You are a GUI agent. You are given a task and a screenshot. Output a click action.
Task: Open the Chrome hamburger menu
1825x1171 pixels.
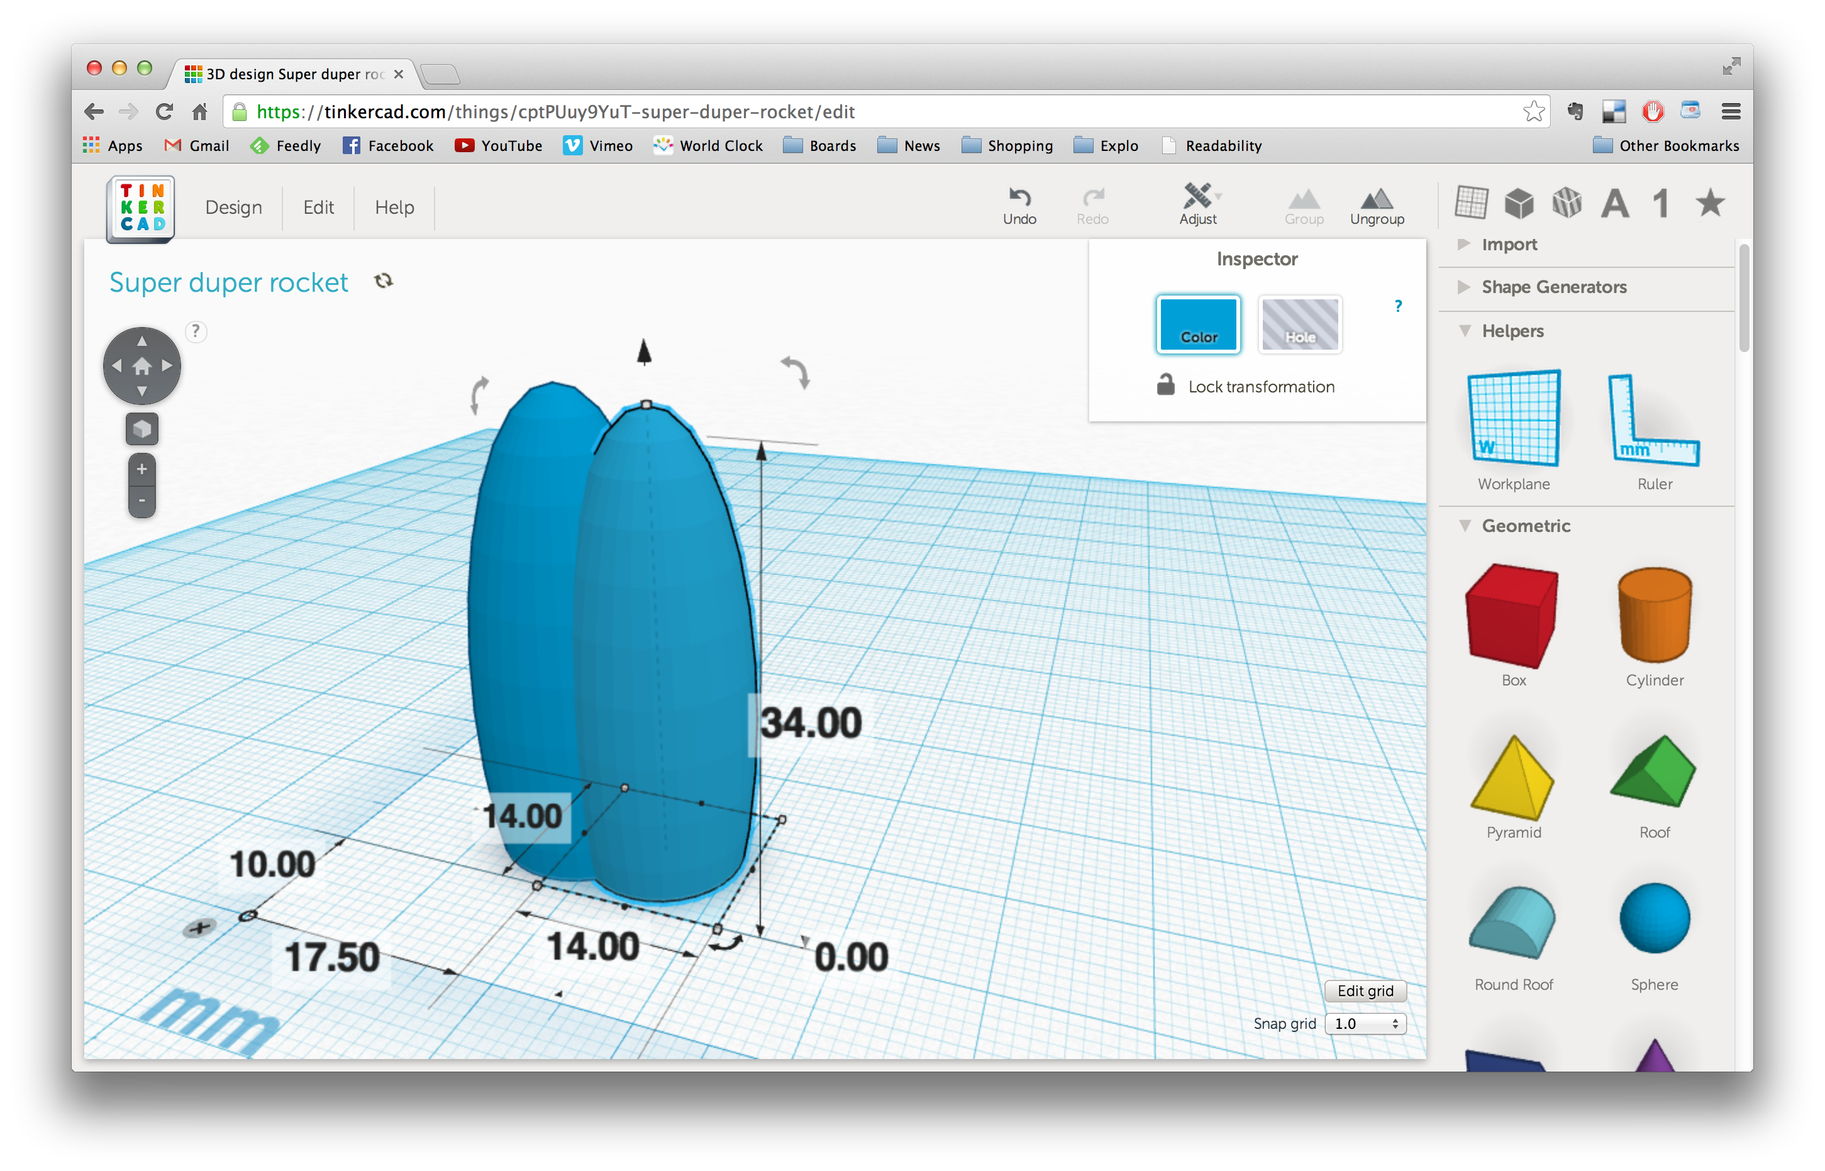click(x=1731, y=112)
